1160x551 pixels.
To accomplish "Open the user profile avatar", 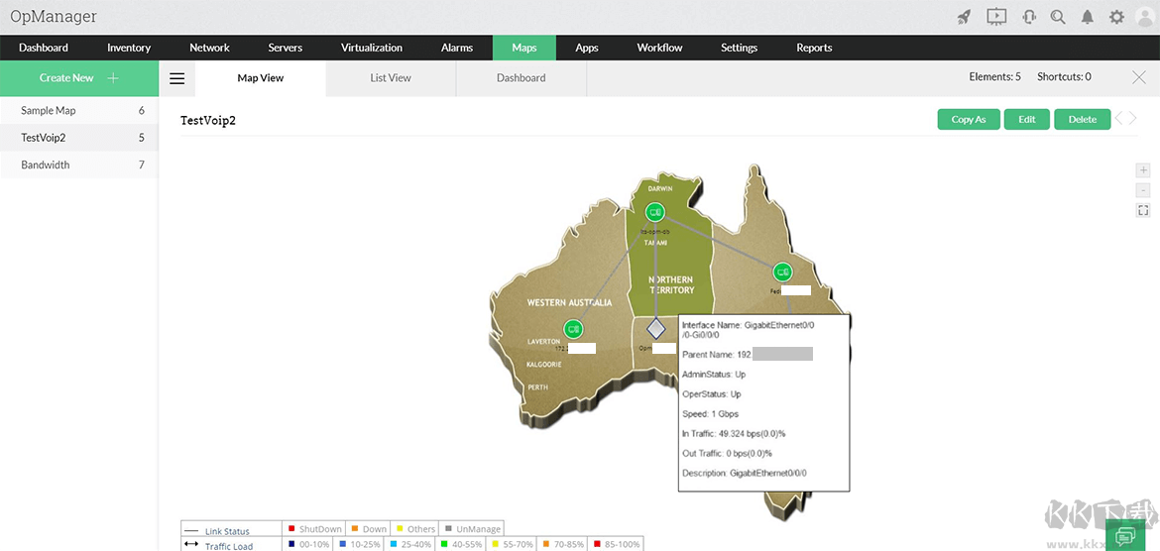I will click(x=1144, y=17).
